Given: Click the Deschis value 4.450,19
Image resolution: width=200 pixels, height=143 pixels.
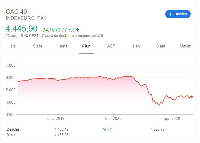Looking at the screenshot, I should pyautogui.click(x=61, y=129).
